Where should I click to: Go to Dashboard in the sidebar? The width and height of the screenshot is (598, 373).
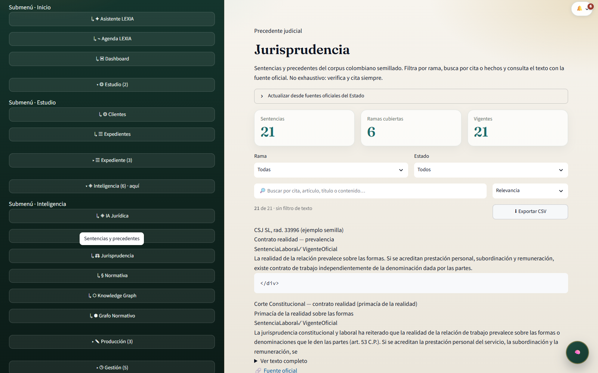pos(112,59)
